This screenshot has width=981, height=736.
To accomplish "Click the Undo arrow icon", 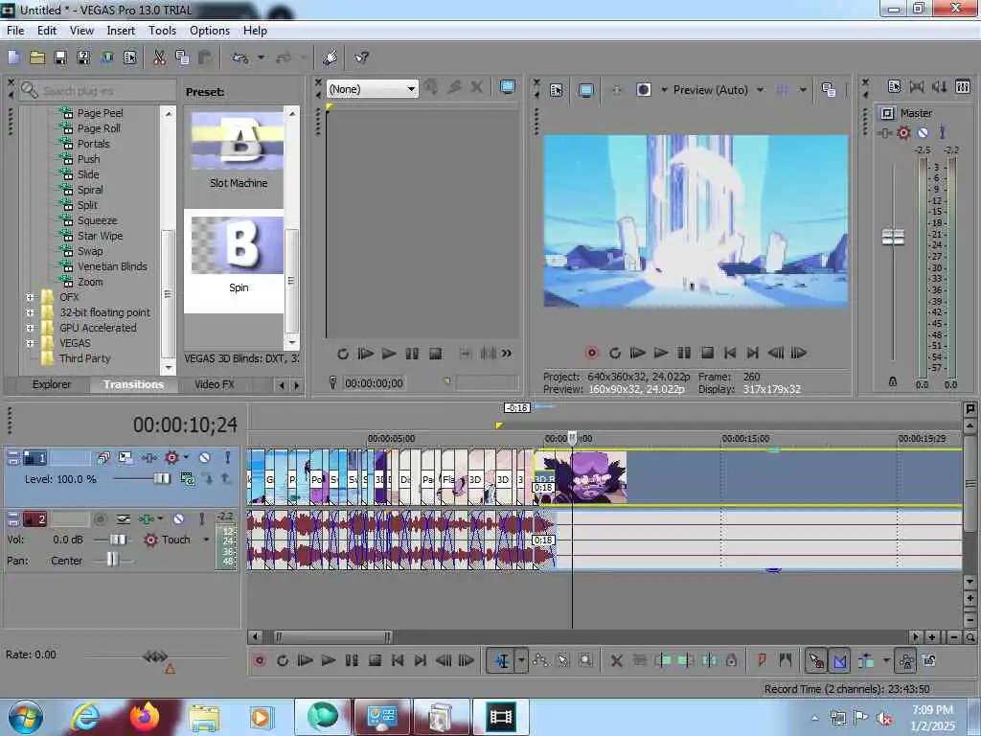I will point(240,57).
